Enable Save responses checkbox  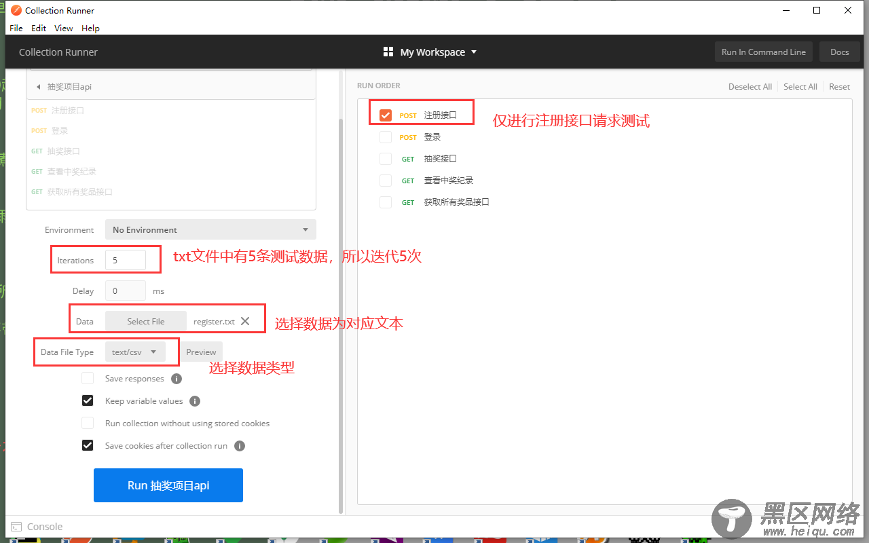tap(88, 379)
